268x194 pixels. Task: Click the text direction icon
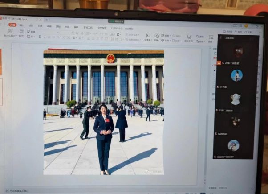(x=118, y=34)
